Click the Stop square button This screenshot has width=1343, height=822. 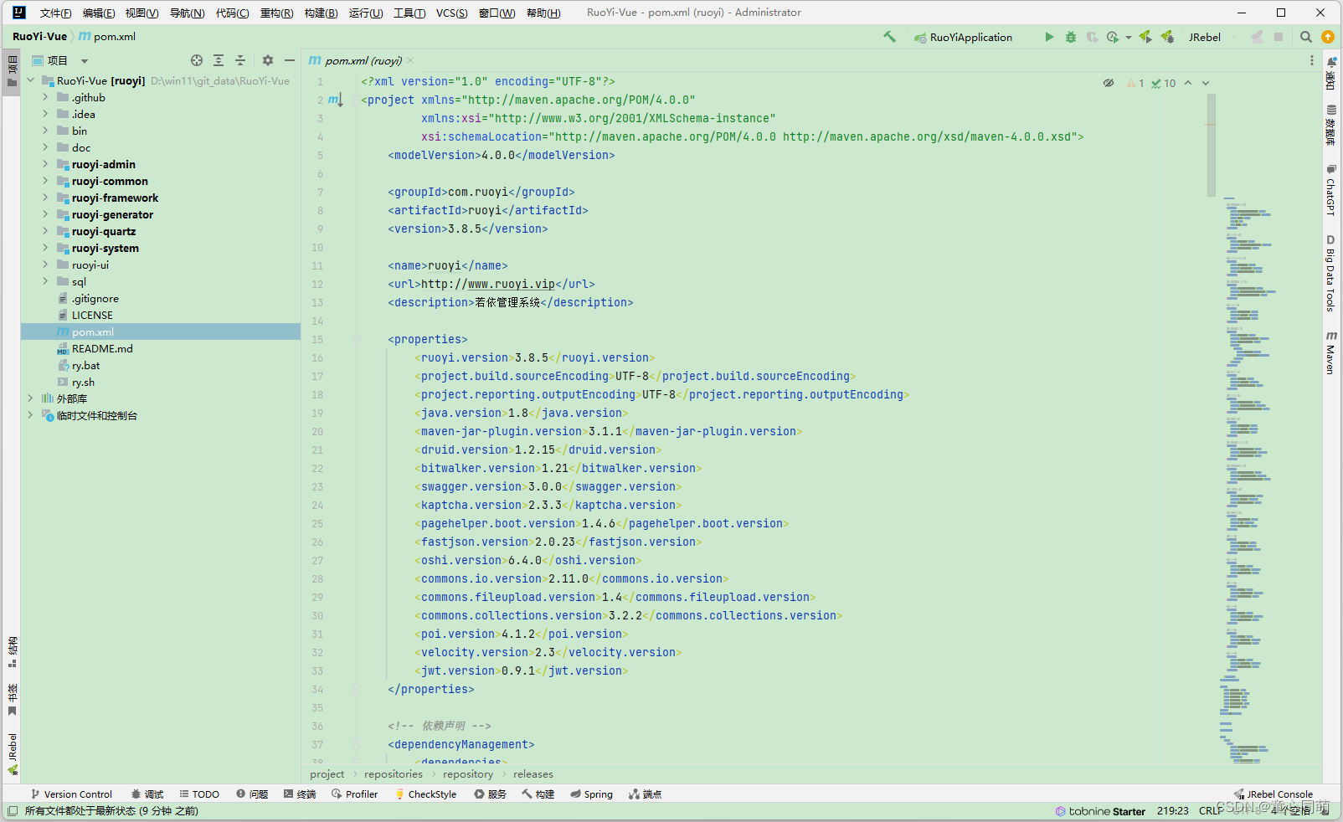pos(1279,37)
